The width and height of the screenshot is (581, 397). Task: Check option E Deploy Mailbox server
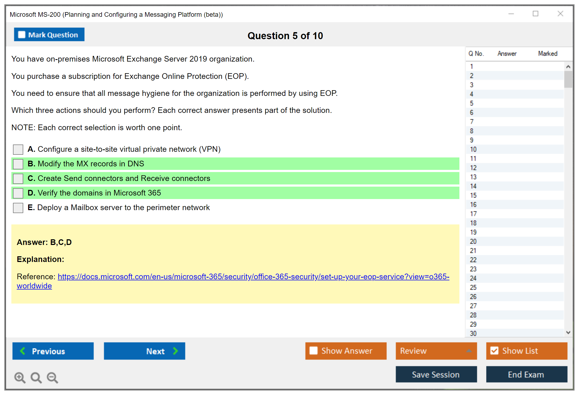pos(18,208)
